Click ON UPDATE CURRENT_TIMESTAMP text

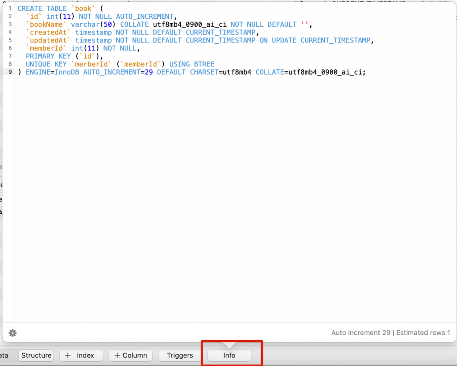[x=315, y=40]
